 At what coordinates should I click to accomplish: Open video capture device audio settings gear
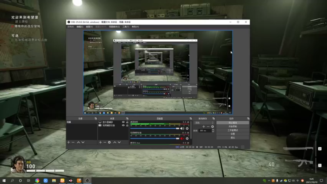click(x=187, y=139)
